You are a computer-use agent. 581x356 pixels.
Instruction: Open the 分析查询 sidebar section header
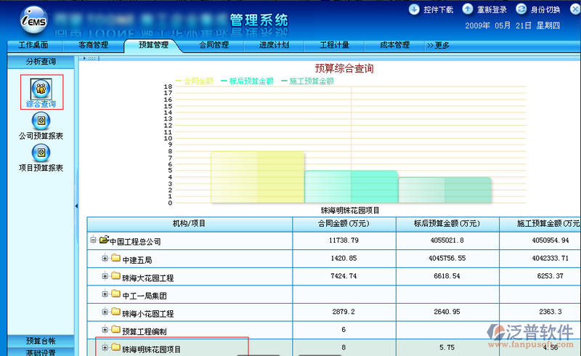pyautogui.click(x=41, y=62)
